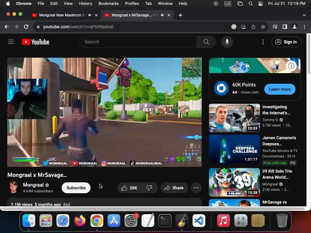Open the History menu
This screenshot has width=311, height=233.
(85, 4)
